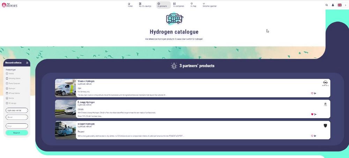
Task: Open the Brand dropdown filter
Action: (x=17, y=117)
